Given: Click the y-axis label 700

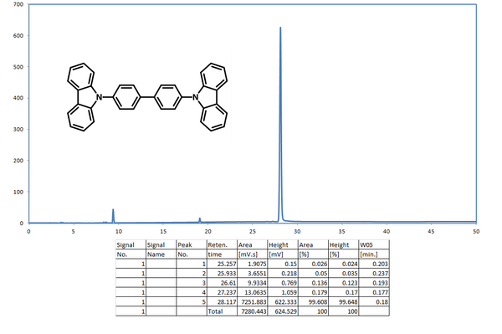Looking at the screenshot, I should point(18,4).
